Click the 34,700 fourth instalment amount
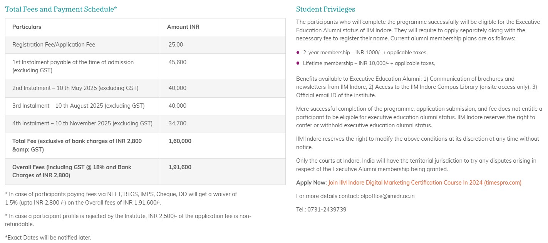Viewport: 548px width, 243px height. tap(177, 123)
